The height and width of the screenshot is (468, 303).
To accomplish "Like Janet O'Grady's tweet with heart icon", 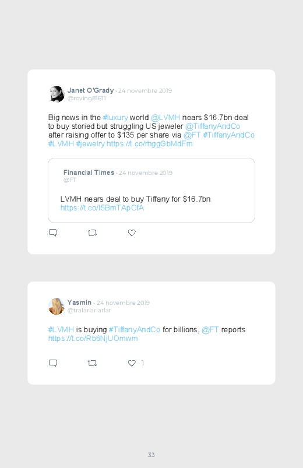I will point(132,233).
